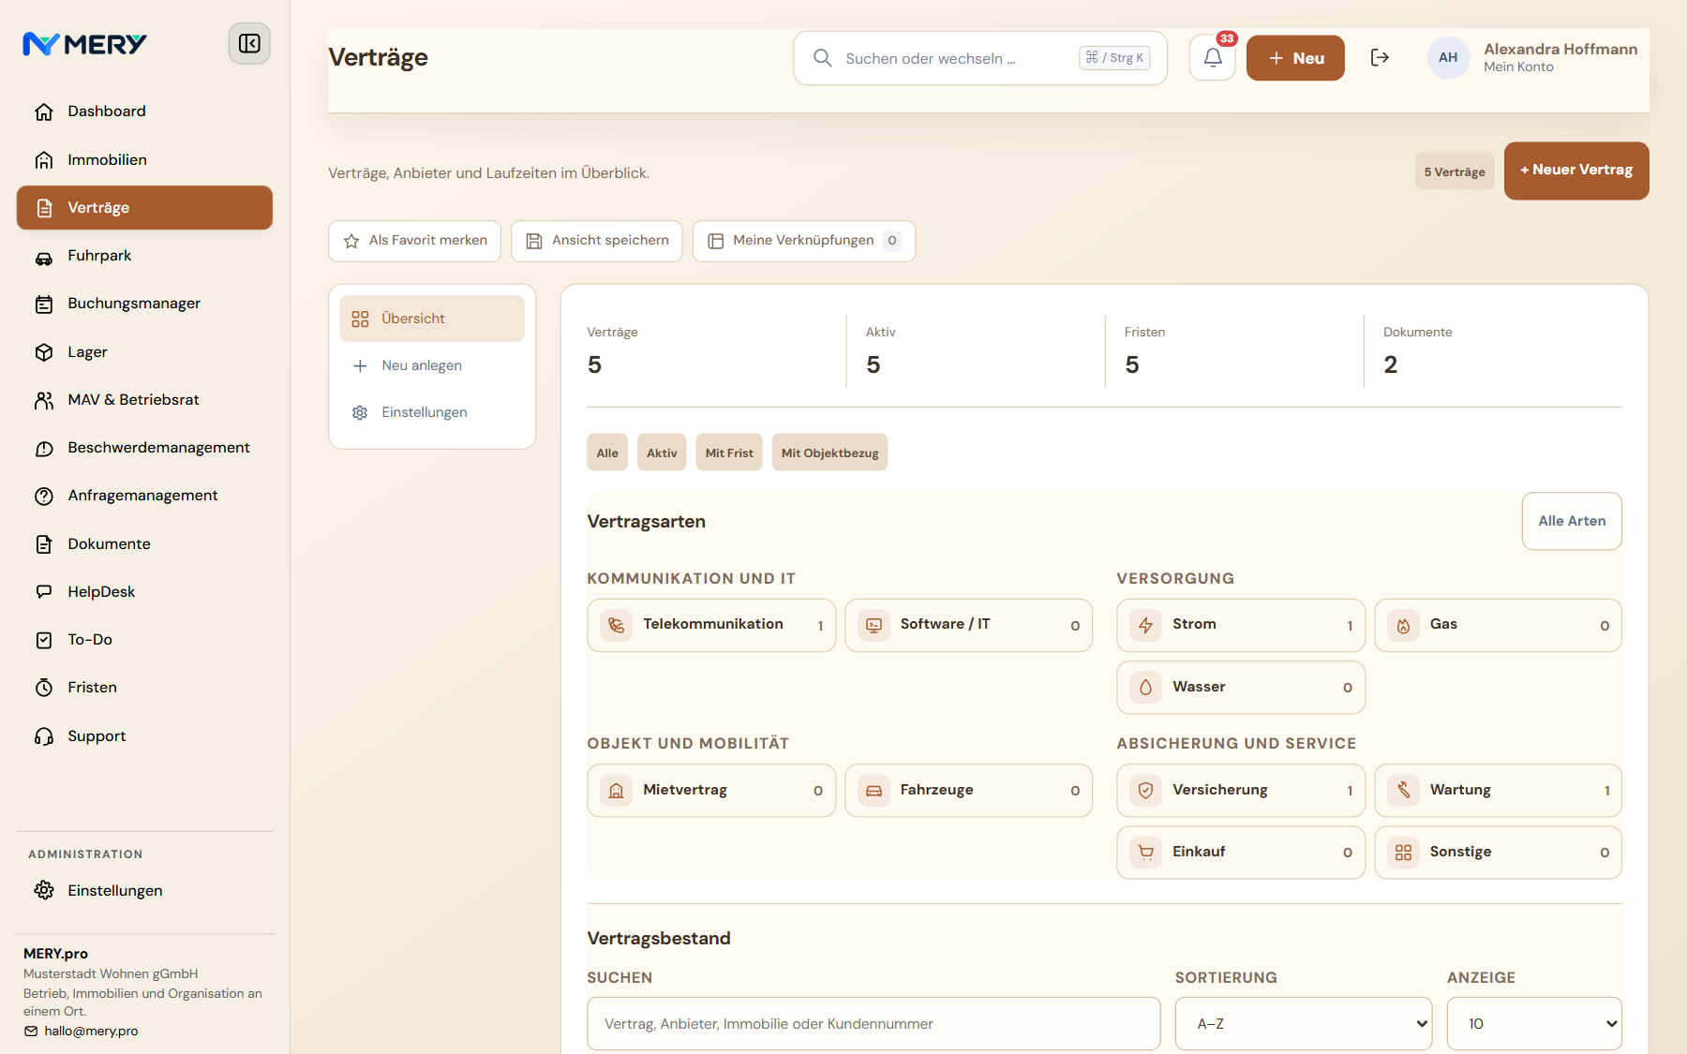Open Einstellungen in the Verträge sub-navigation

pyautogui.click(x=432, y=412)
